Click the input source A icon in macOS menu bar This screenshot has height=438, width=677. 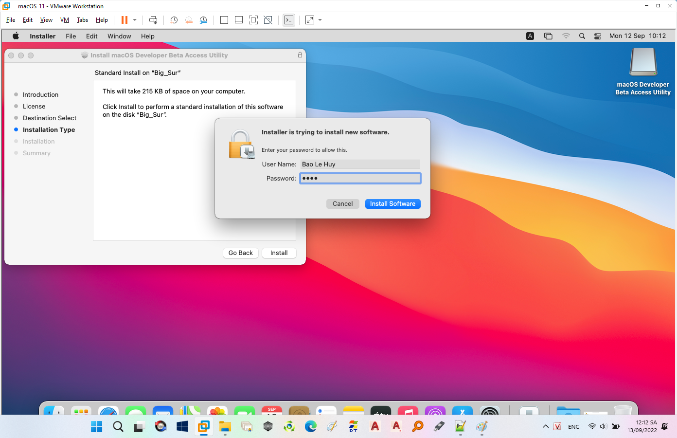click(530, 36)
